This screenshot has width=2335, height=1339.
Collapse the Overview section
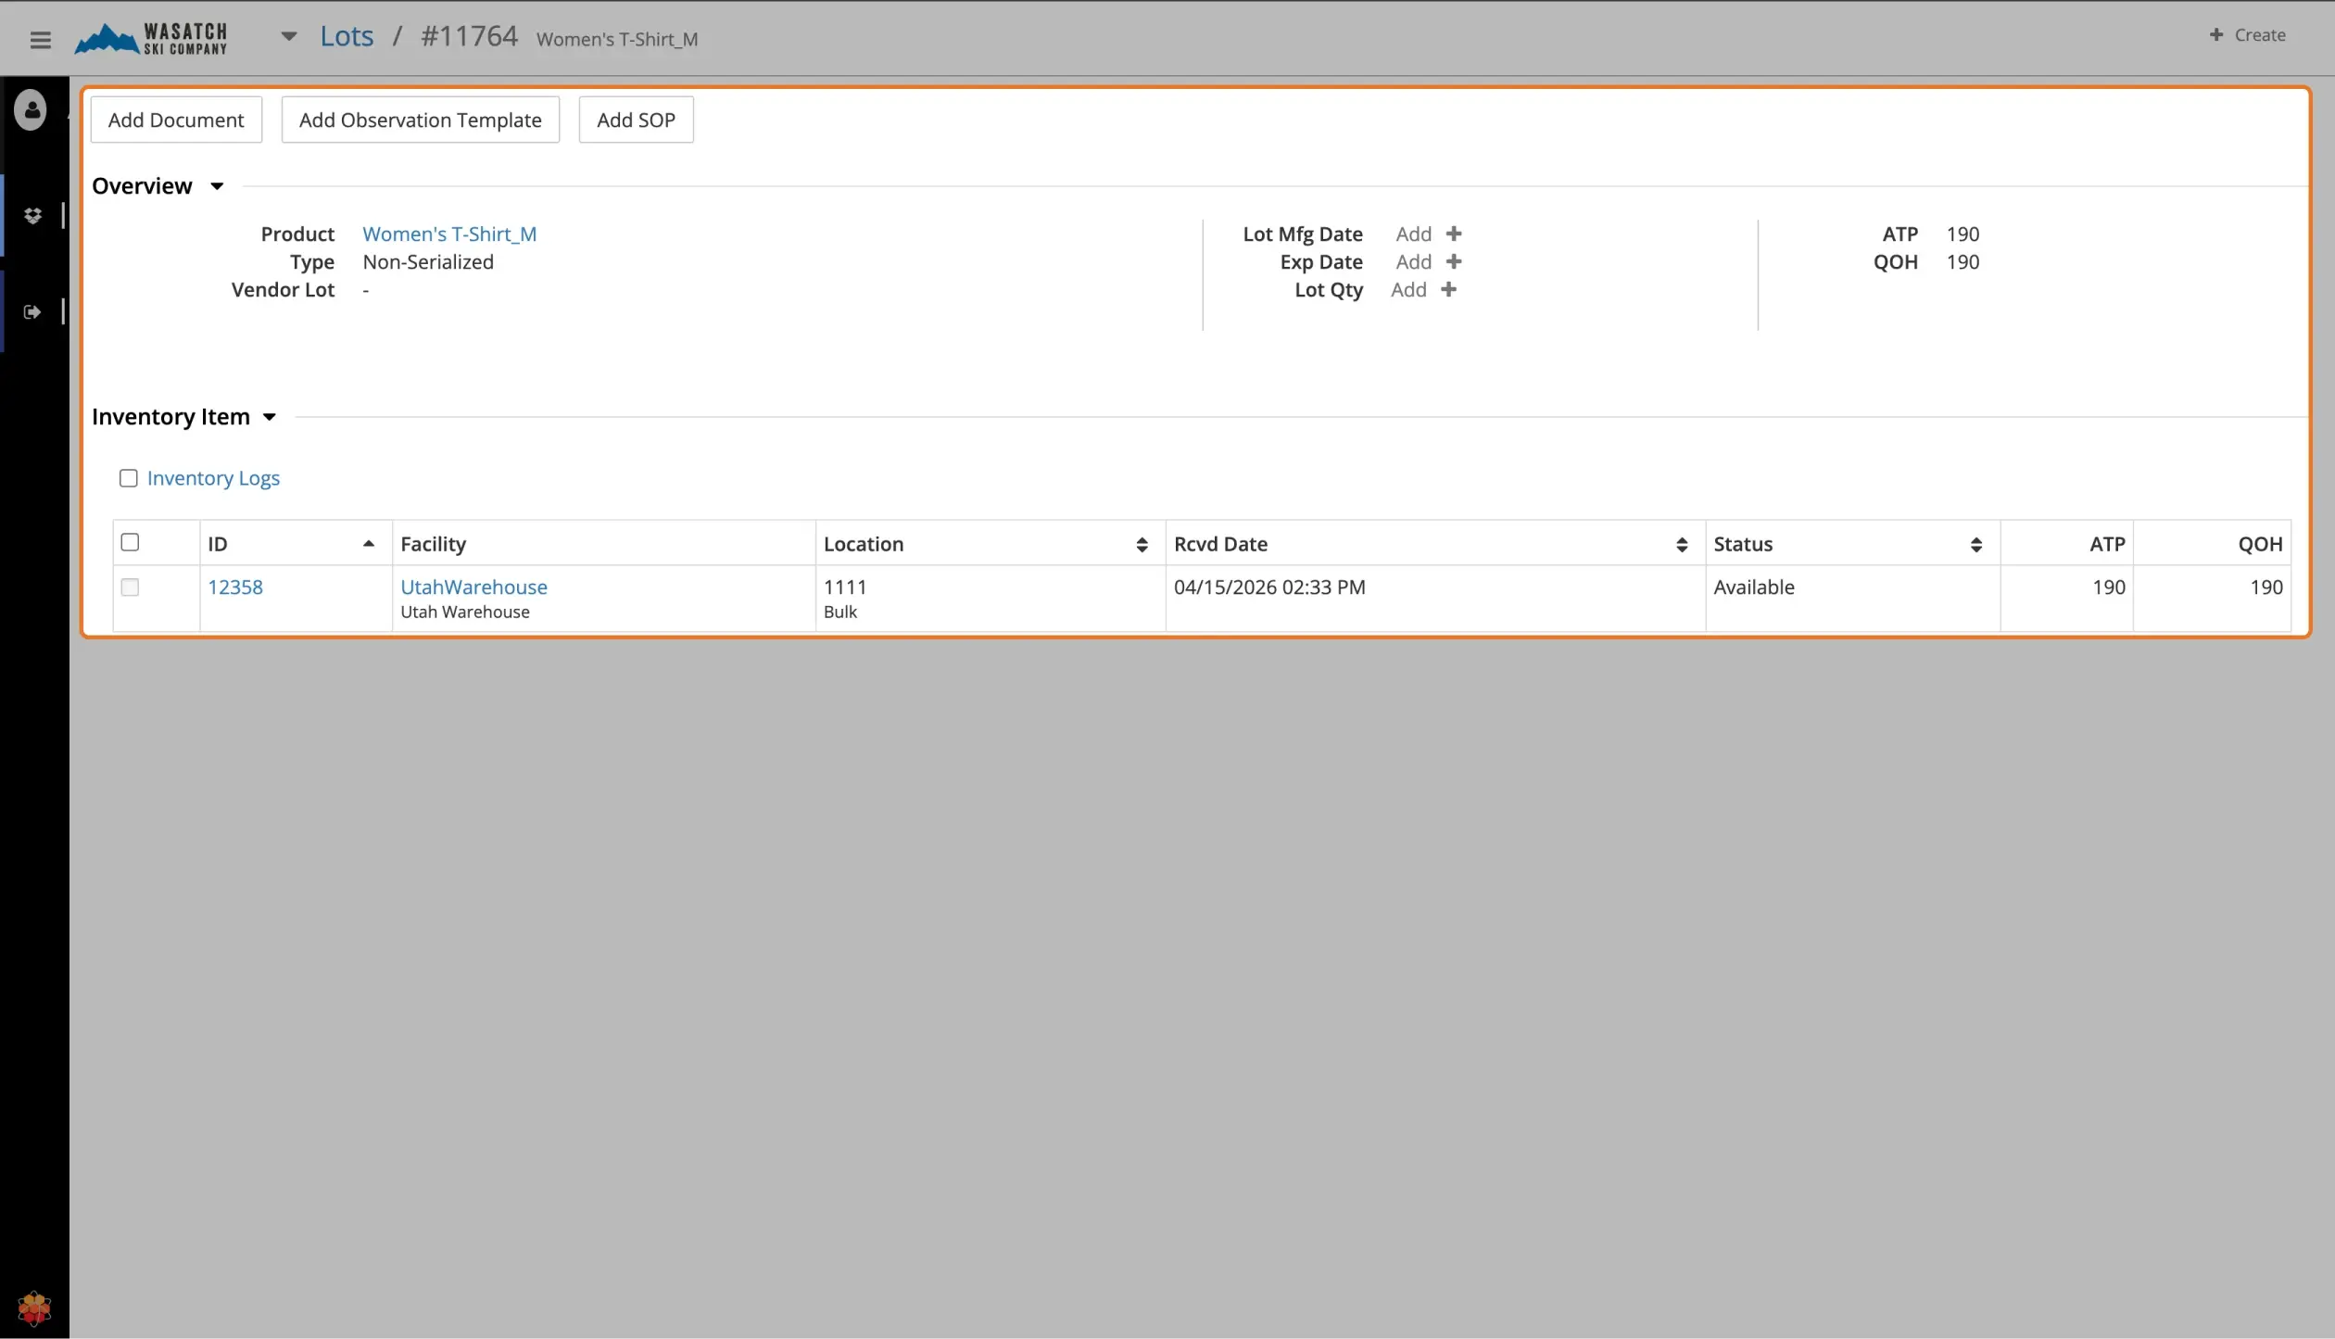[217, 186]
